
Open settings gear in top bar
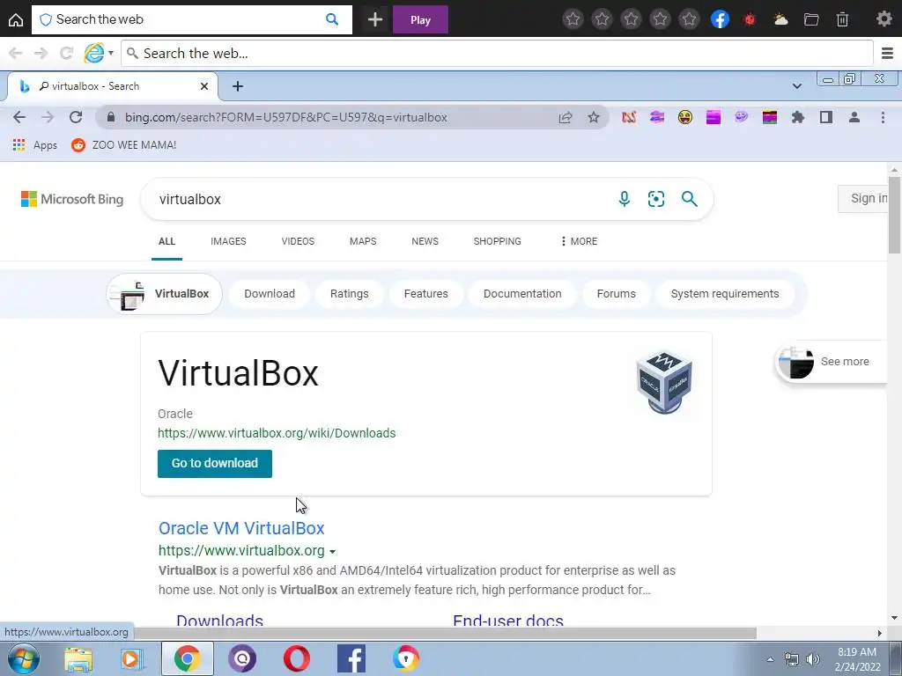[x=884, y=19]
